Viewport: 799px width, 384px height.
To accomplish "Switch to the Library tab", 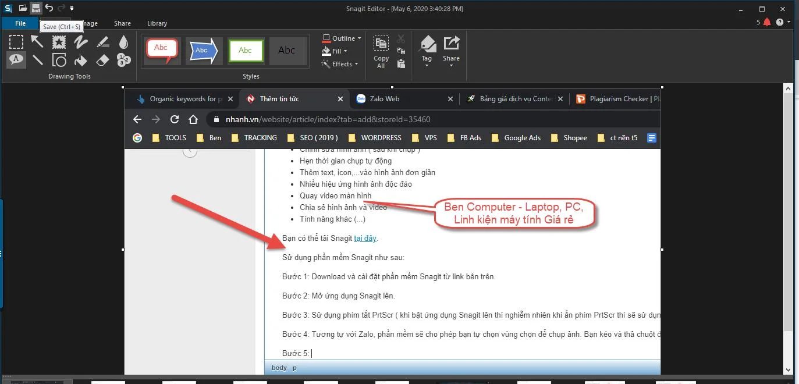I will pyautogui.click(x=157, y=23).
